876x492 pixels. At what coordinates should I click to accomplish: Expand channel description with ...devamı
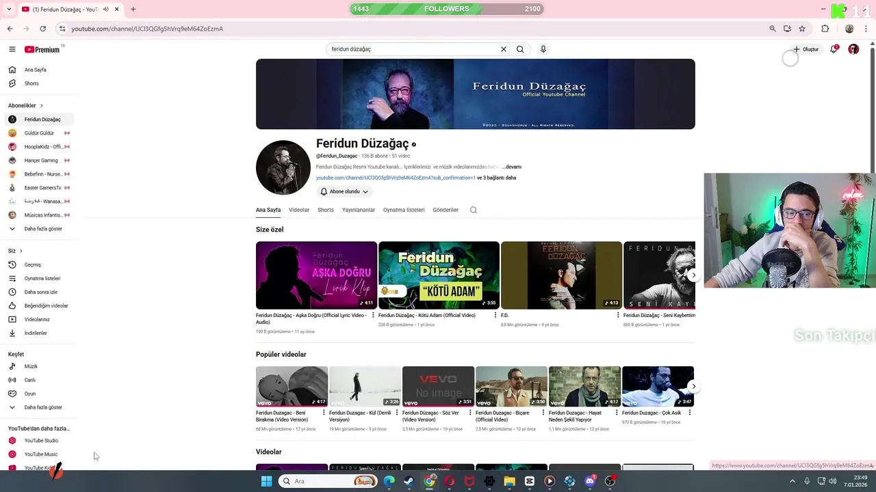pyautogui.click(x=511, y=167)
